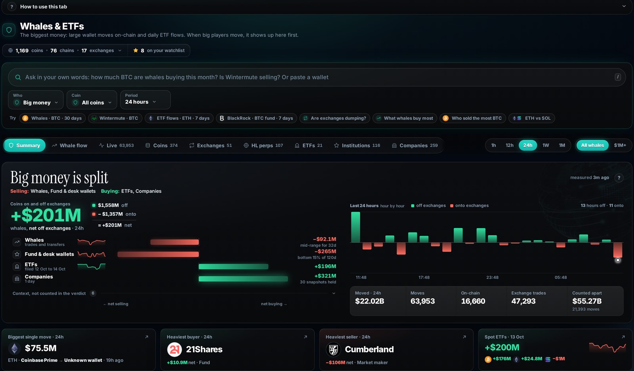Click the slash shortcut icon in search bar
The width and height of the screenshot is (634, 371).
(618, 77)
